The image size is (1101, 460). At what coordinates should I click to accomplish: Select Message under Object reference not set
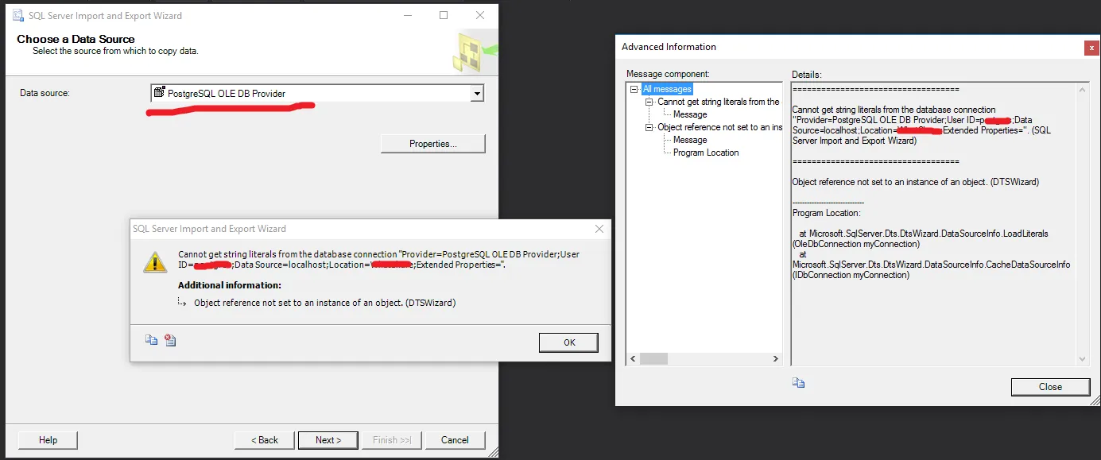pos(690,140)
